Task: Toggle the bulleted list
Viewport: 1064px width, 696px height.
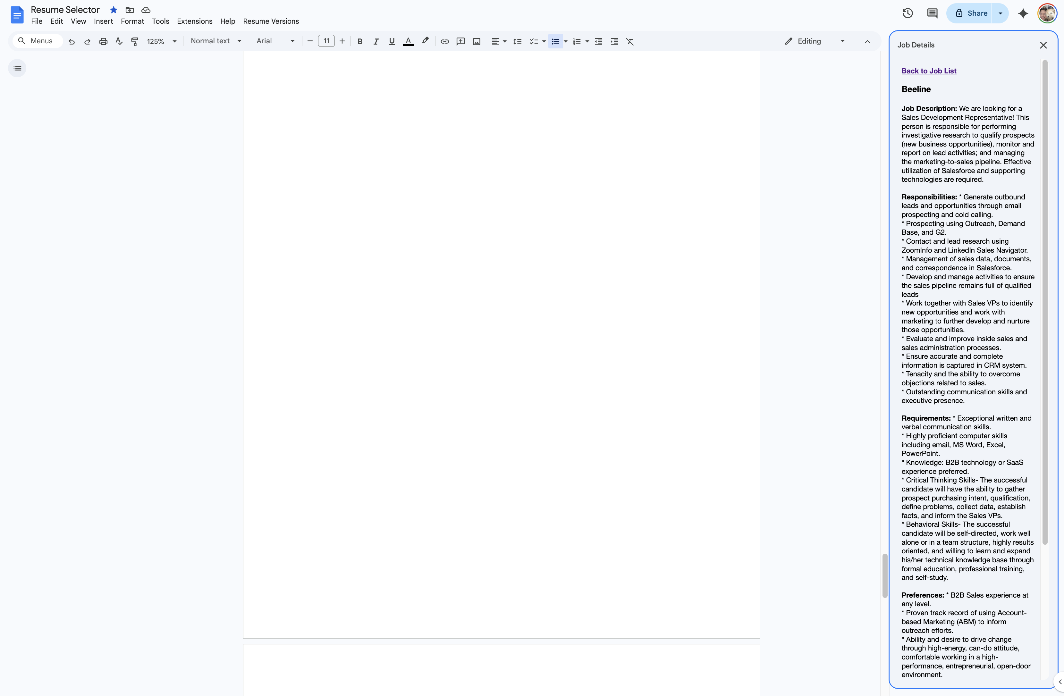Action: (555, 42)
